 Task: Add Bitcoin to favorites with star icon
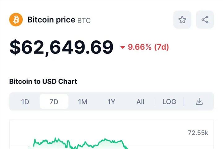[x=182, y=20]
